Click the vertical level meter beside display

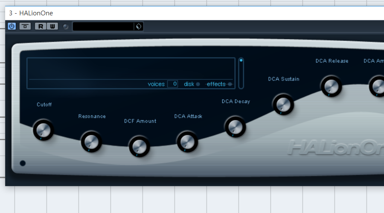click(x=241, y=73)
